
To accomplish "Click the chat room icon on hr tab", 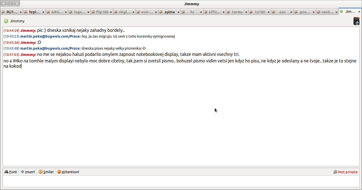I will click(x=184, y=12).
